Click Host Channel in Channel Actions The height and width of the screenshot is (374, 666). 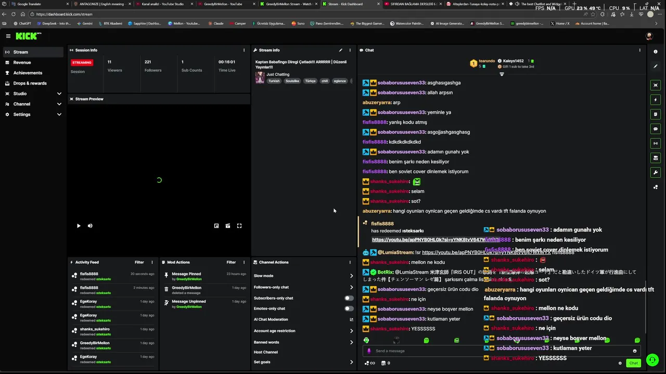pos(266,352)
